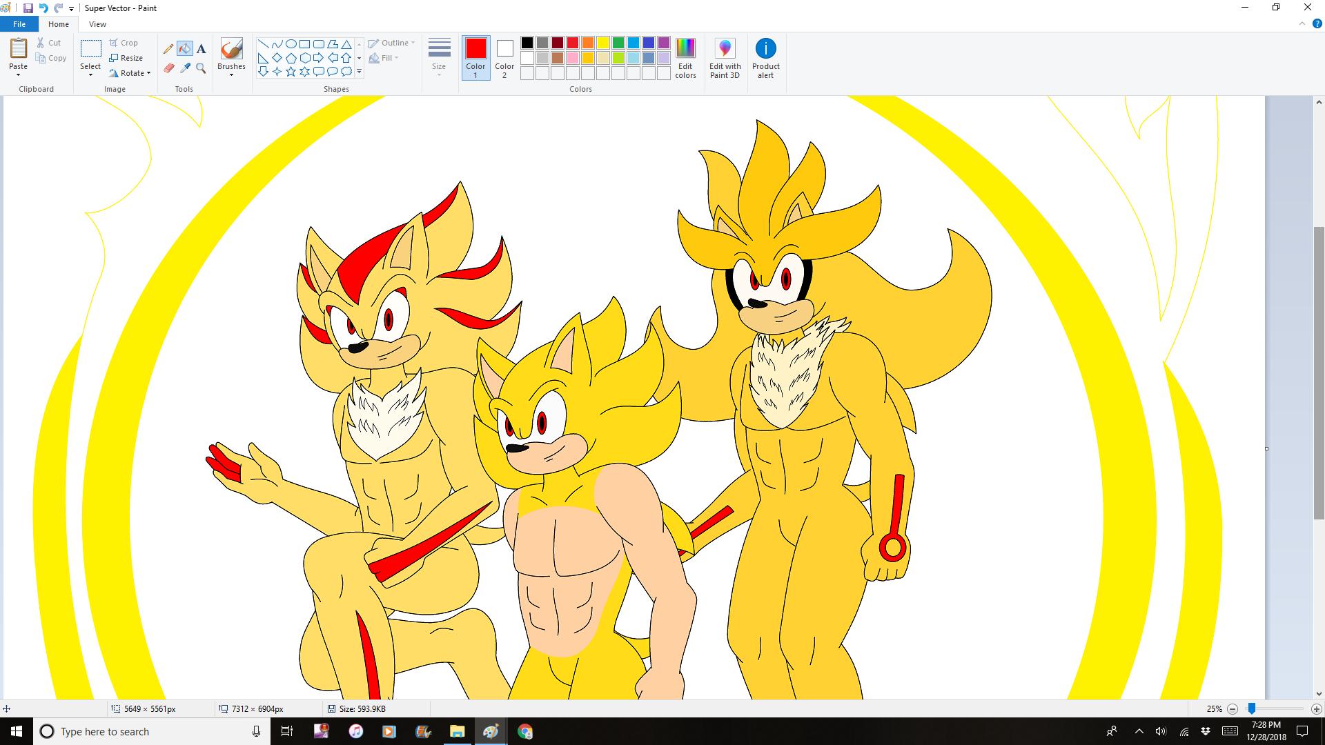
Task: Choose the Down arrow shape
Action: click(263, 71)
